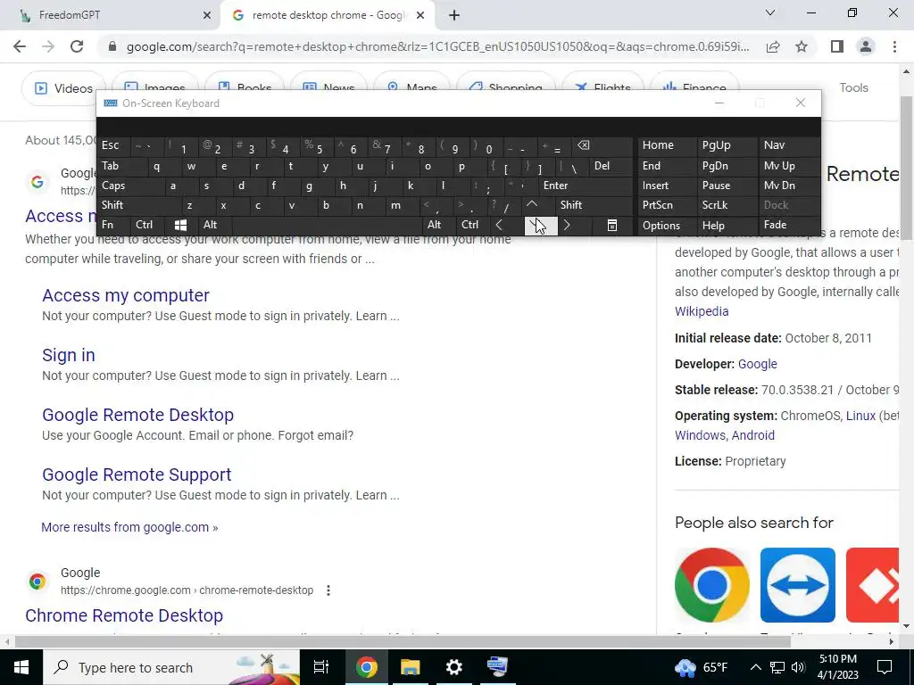The height and width of the screenshot is (685, 914).
Task: Toggle right Shift key on keyboard
Action: pos(594,205)
